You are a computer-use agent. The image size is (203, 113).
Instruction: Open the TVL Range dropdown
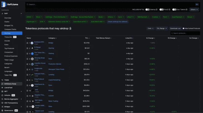click(162, 28)
